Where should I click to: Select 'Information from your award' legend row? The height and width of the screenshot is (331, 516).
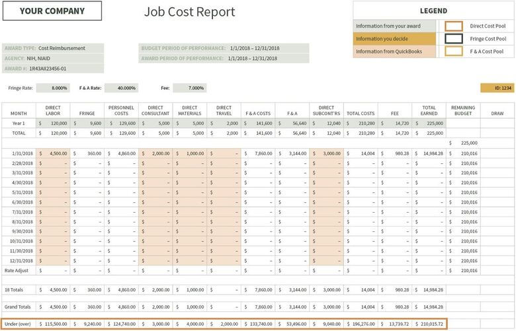pyautogui.click(x=394, y=26)
